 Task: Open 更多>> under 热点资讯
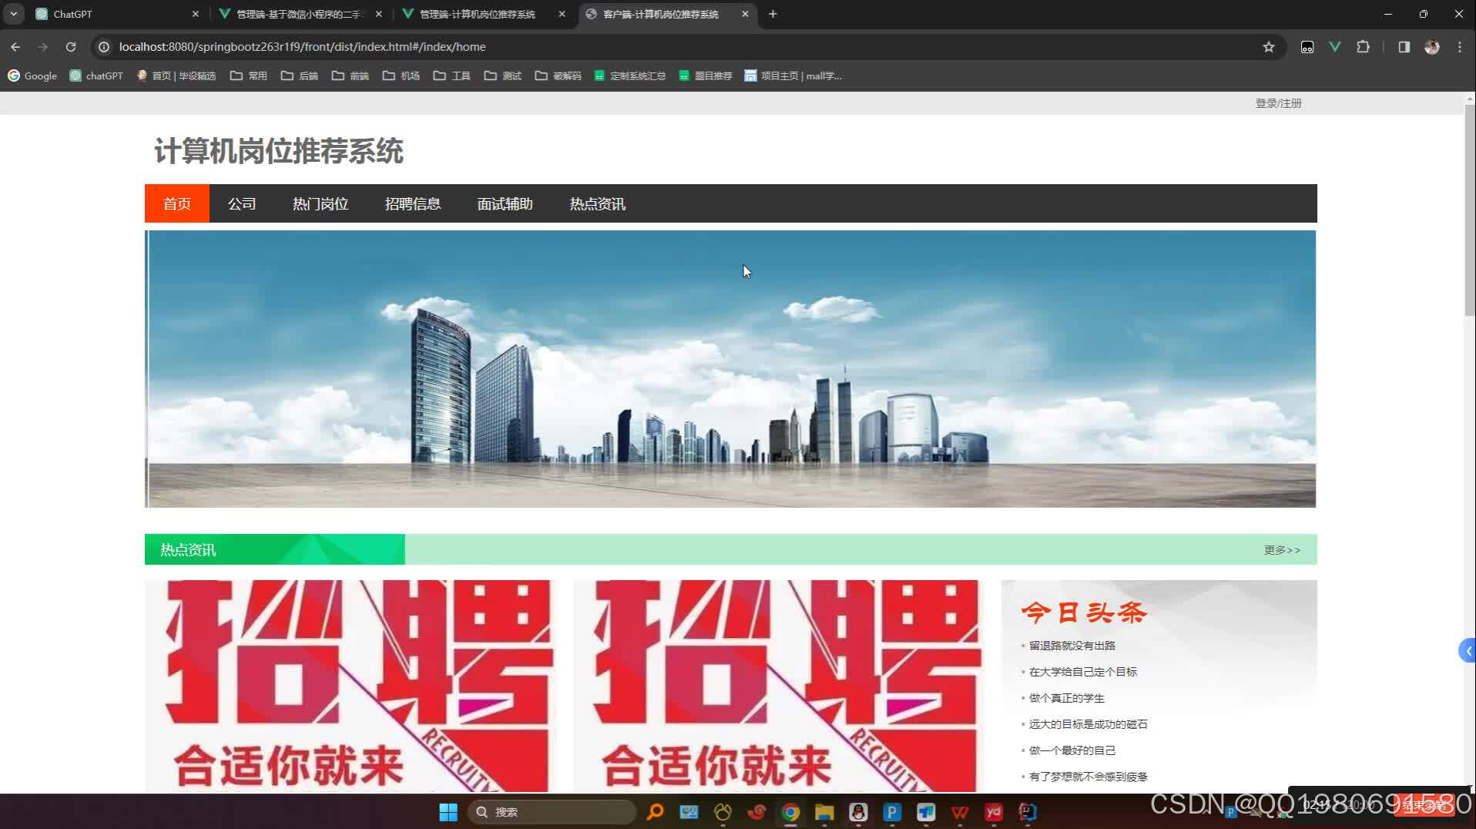pos(1281,549)
